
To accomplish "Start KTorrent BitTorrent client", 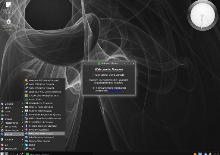I will (x=45, y=126).
